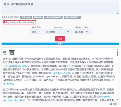
Task: Click into the 题目 topic text area
Action: (x=60, y=8)
